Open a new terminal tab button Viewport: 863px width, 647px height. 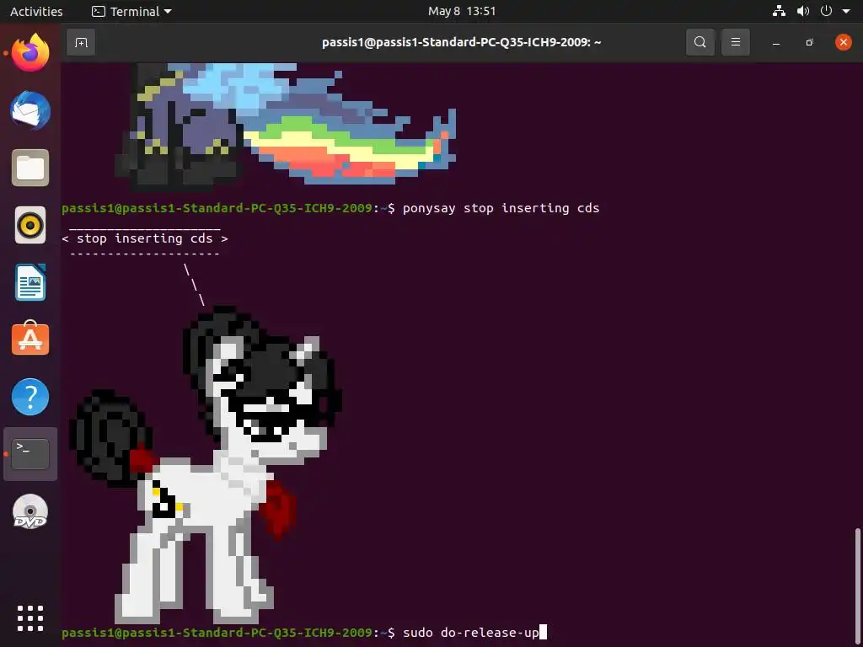(x=81, y=42)
